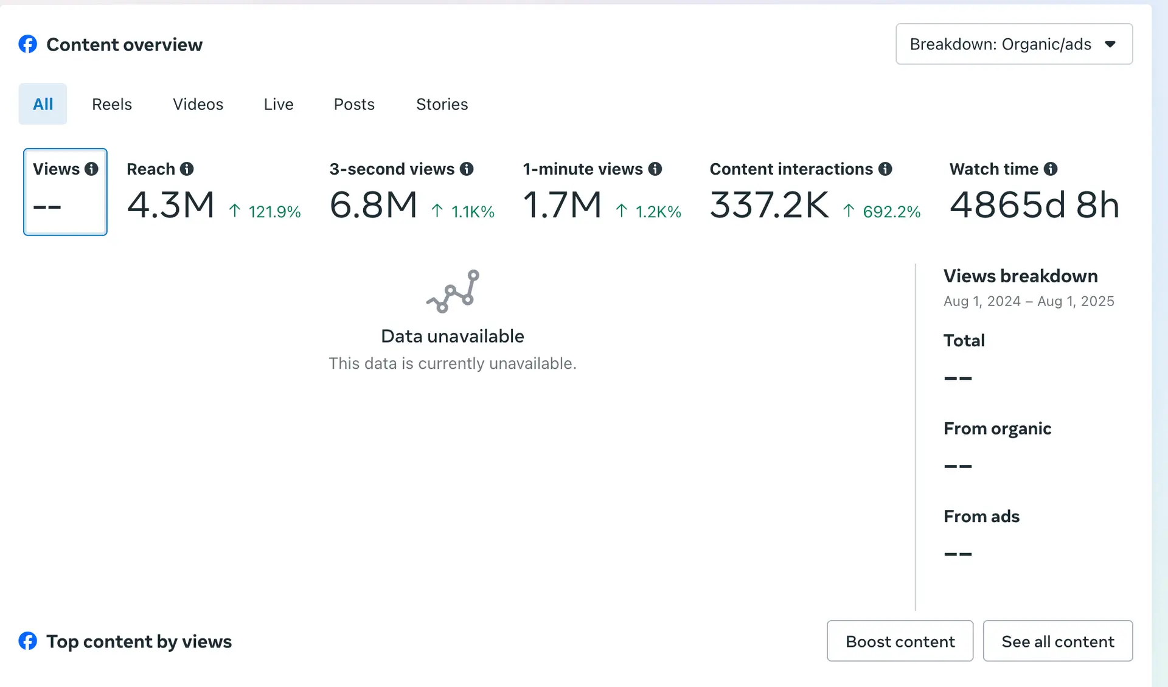This screenshot has width=1168, height=687.
Task: Switch to the Reels tab
Action: [112, 104]
